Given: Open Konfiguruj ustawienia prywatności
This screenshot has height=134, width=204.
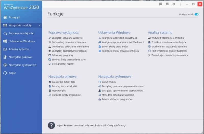Looking at the screenshot, I should tap(119, 38).
